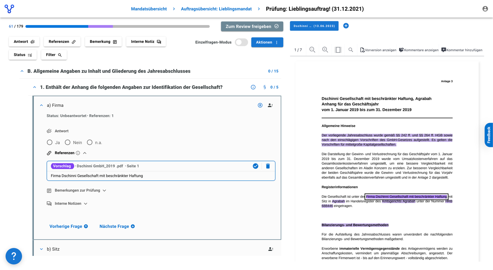Click the zoom out magnifier in PDF viewer
This screenshot has height=270, width=493.
point(312,50)
